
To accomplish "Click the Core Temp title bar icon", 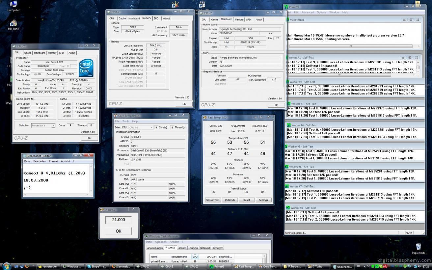I will 116,116.
